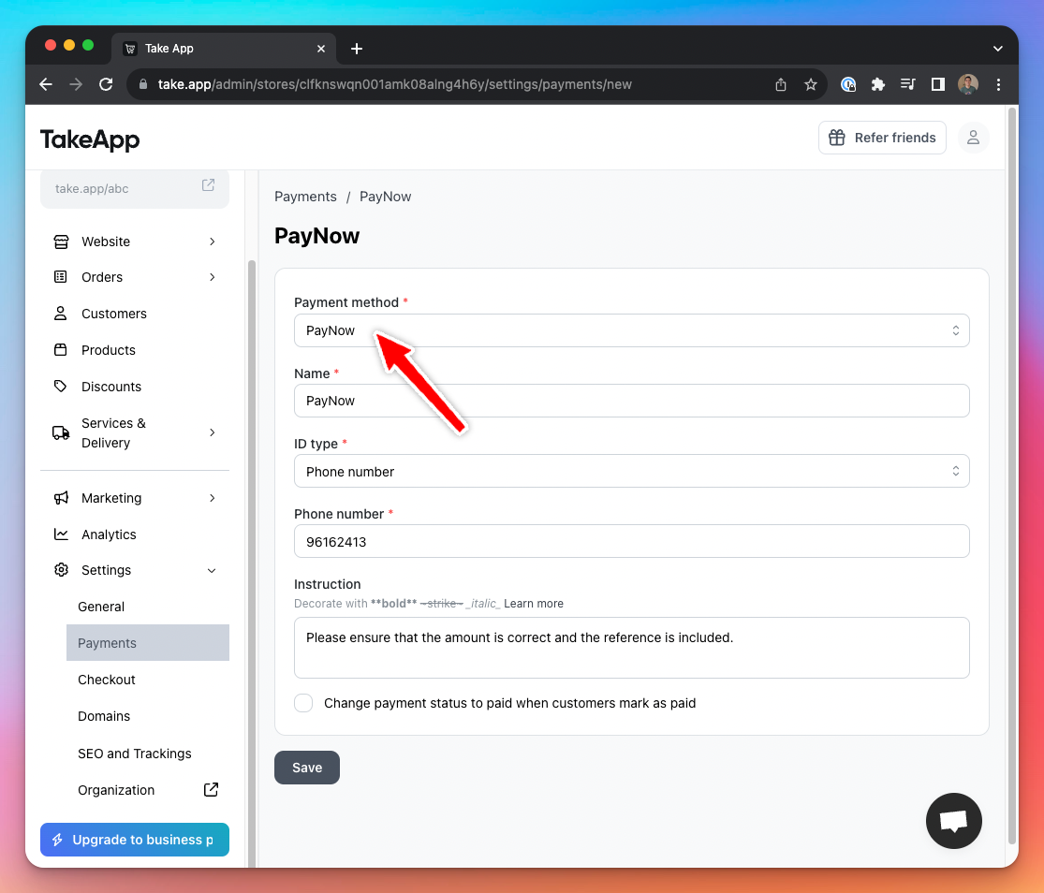Expand the Marketing menu chevron
This screenshot has height=893, width=1044.
213,498
